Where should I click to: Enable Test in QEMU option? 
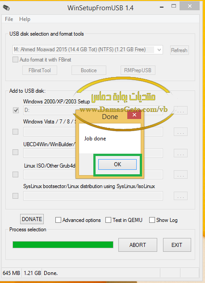tap(108, 220)
